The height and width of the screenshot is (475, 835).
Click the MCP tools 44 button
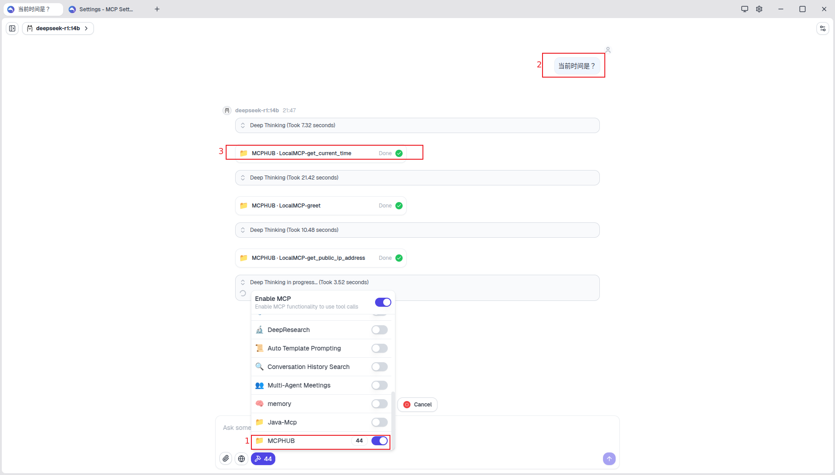(263, 459)
